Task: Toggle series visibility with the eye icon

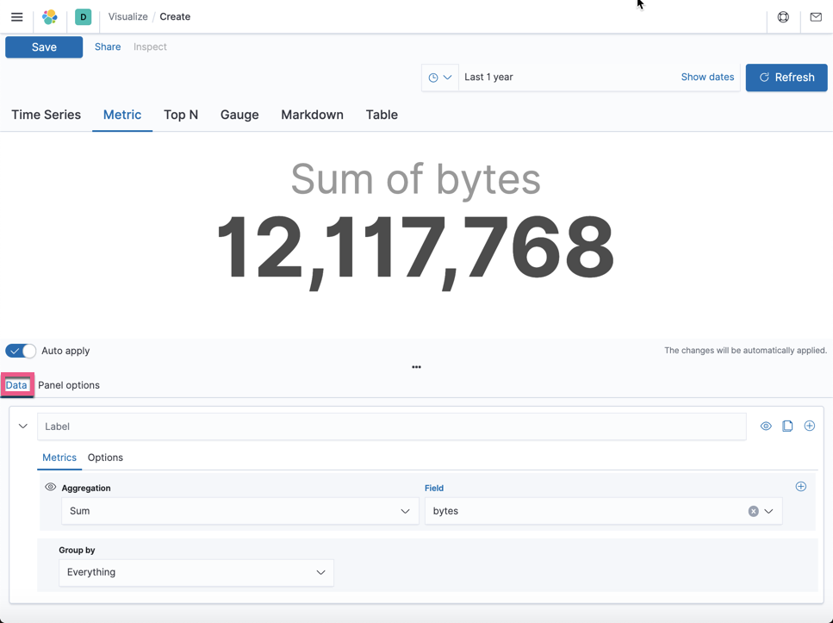Action: (765, 425)
